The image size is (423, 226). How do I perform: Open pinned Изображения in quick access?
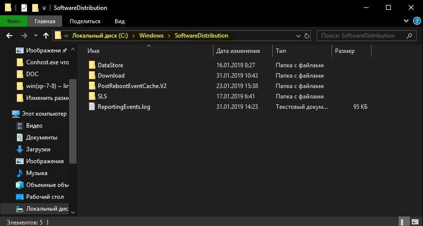point(42,50)
